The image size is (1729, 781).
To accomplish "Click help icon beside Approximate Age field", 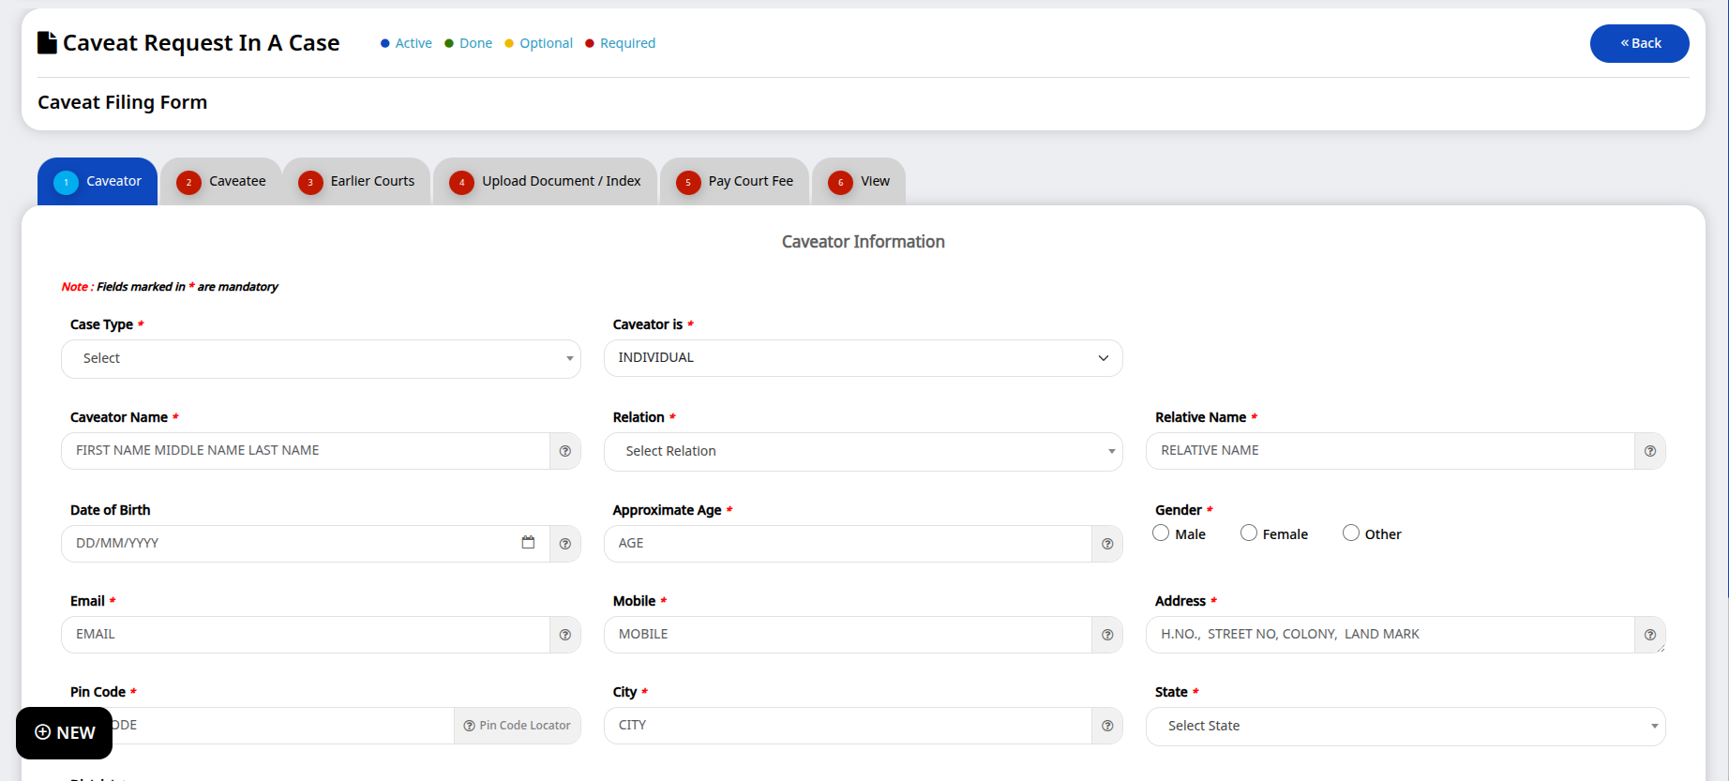I will [1106, 544].
